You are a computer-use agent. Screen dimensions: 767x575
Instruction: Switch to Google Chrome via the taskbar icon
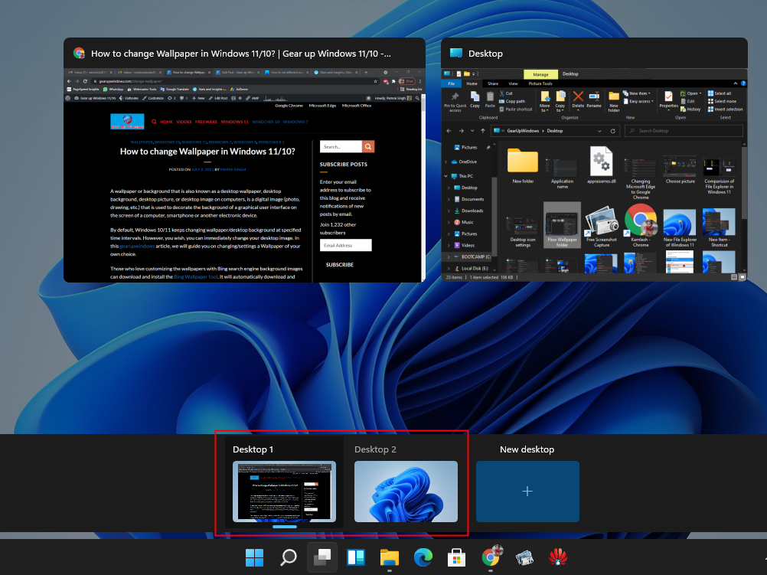(491, 557)
